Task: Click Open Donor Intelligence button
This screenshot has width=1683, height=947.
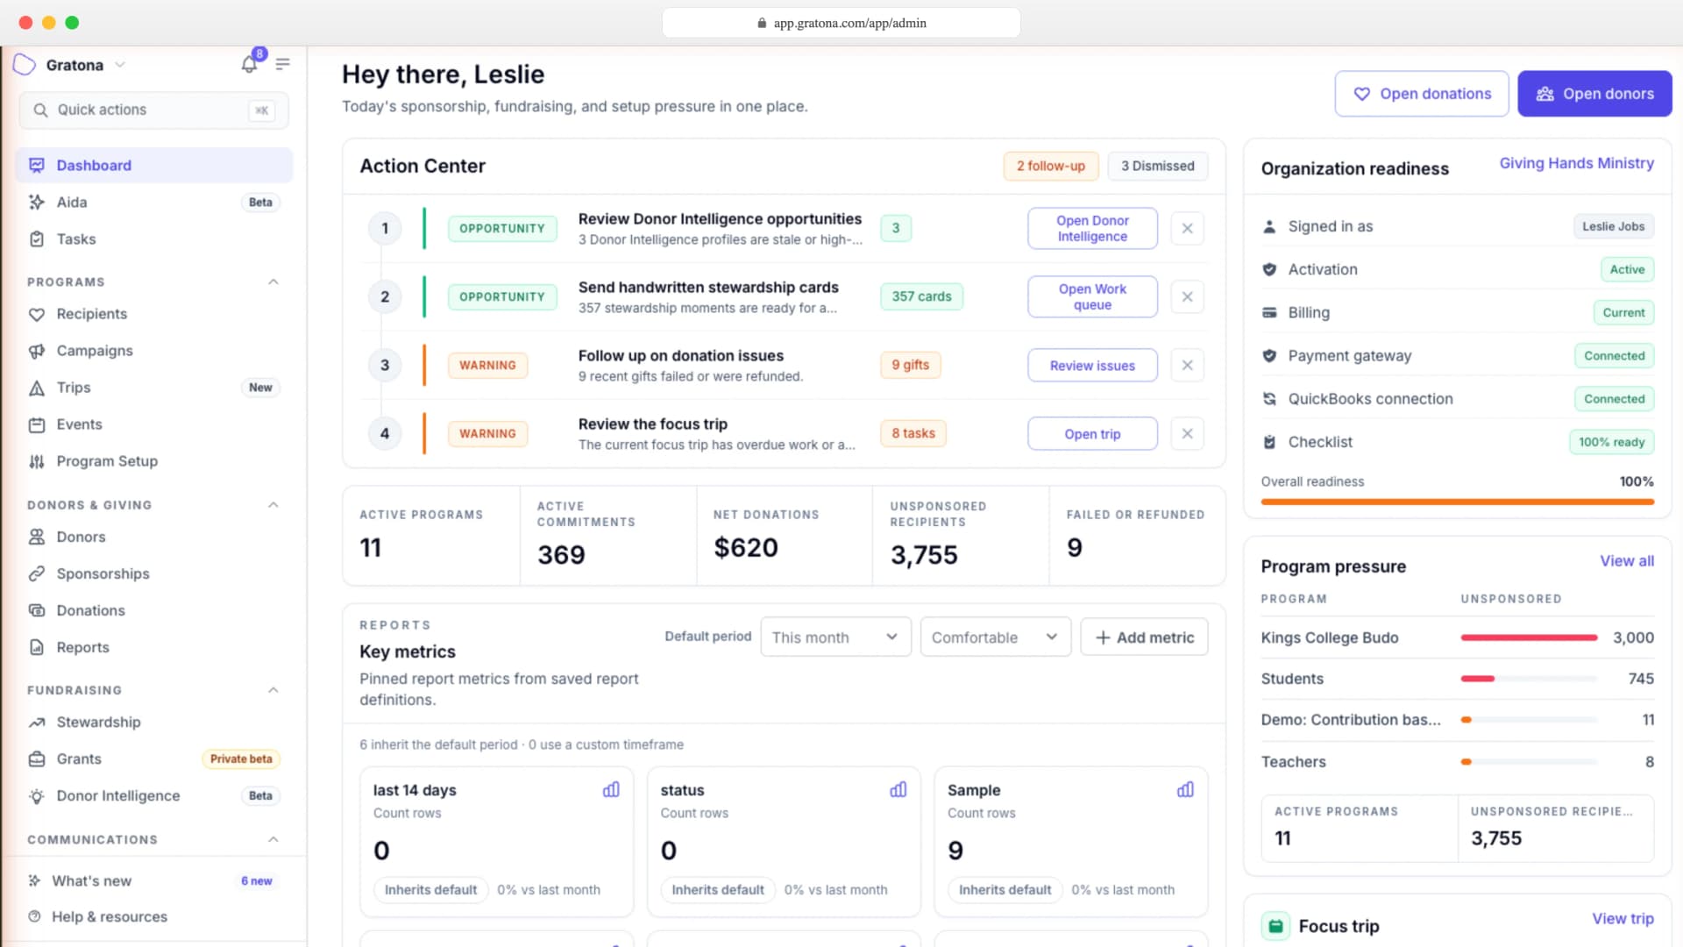Action: pos(1092,228)
